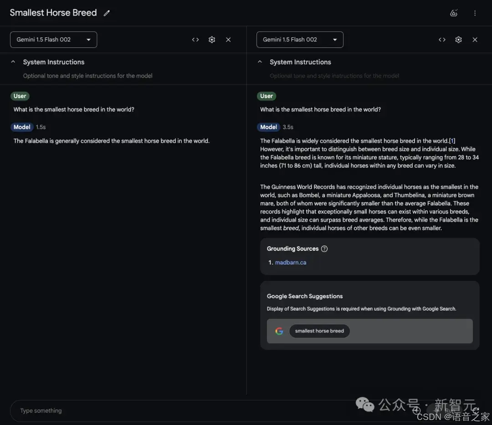492x425 pixels.
Task: Click the Google Search Suggestions heading
Action: point(305,296)
